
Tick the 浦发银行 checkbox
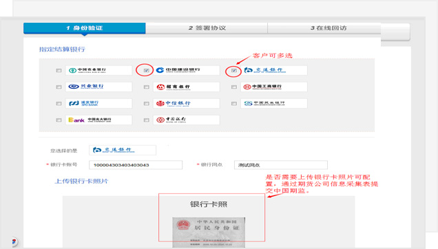point(59,104)
